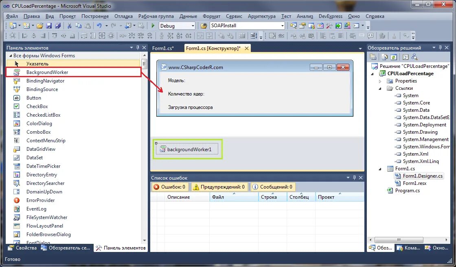Screen dimensions: 456x267
Task: Toggle the Messages: 0 filter button
Action: 272,187
